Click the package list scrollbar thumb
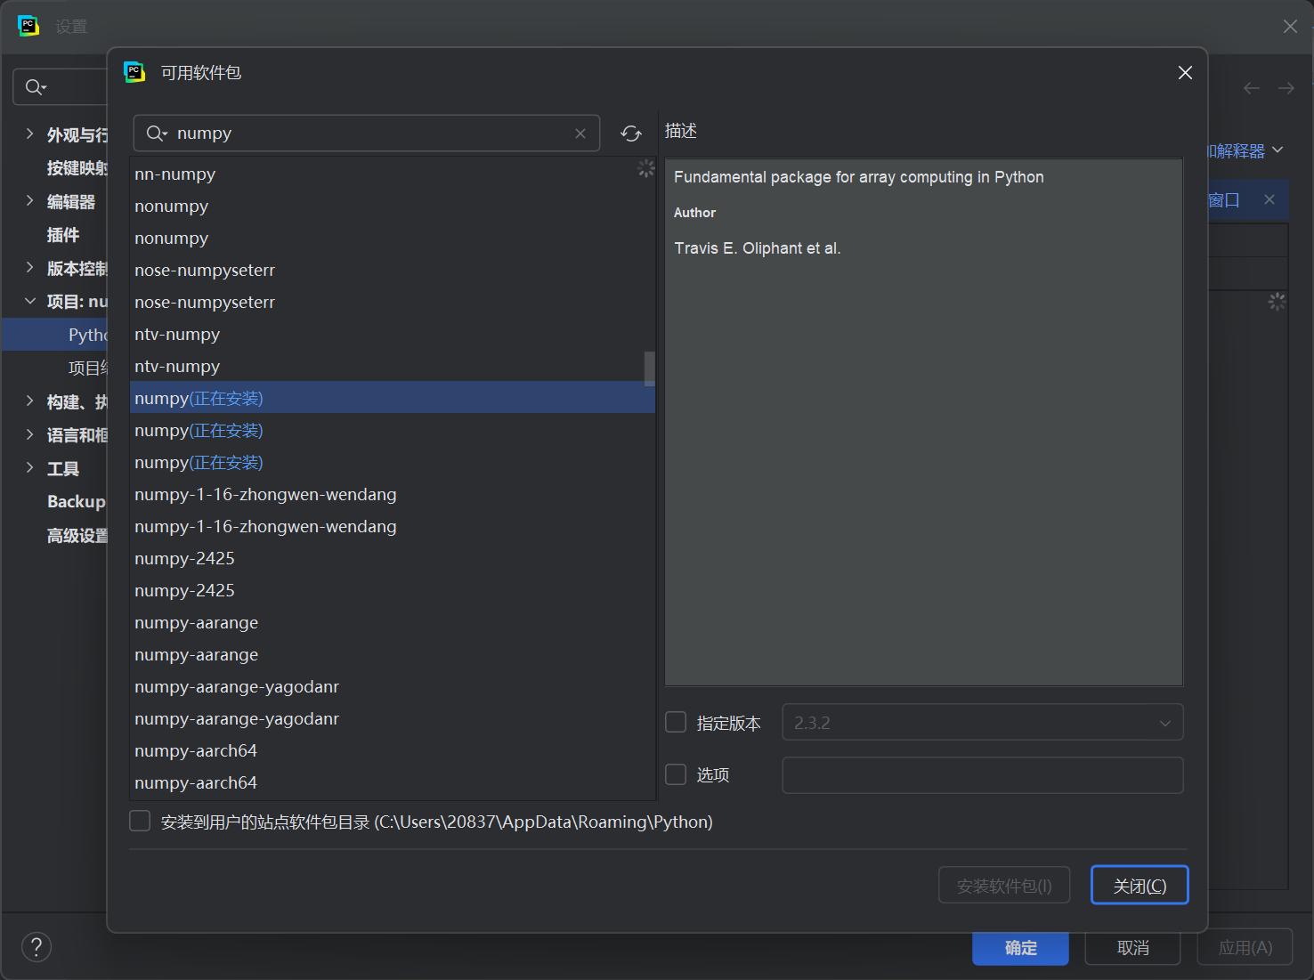 tap(649, 368)
